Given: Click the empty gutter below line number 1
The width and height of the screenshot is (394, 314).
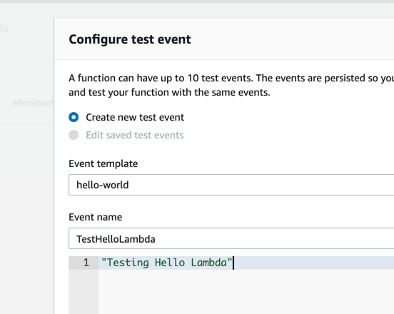Looking at the screenshot, I should (x=84, y=291).
